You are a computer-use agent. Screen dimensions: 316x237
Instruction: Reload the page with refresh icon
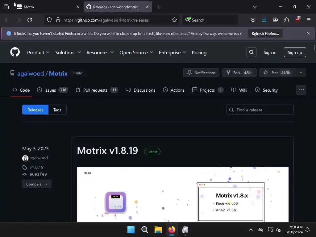point(30,20)
